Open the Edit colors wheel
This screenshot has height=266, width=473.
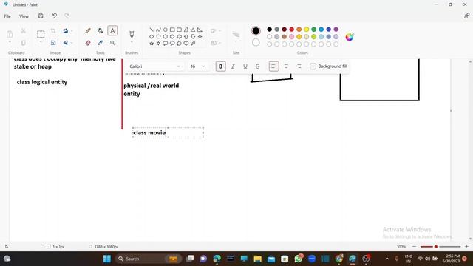[x=350, y=37]
